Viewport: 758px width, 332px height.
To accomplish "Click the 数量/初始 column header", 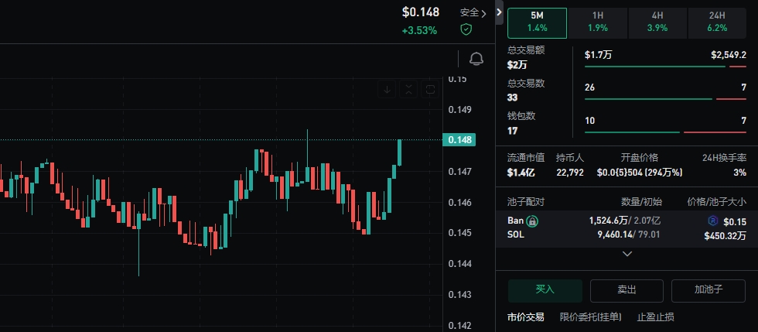I will point(641,202).
